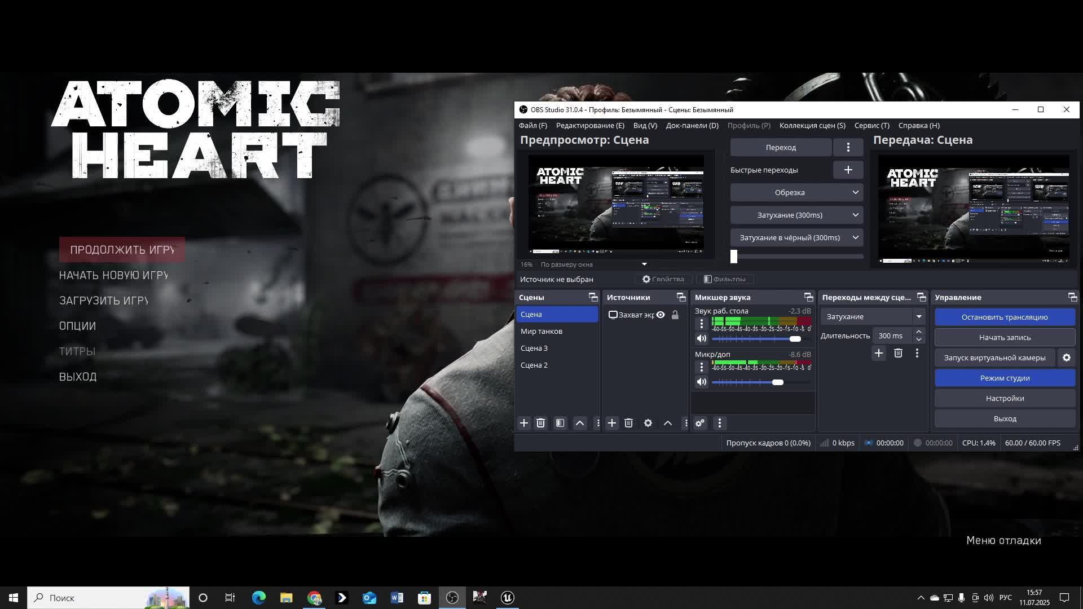Image resolution: width=1083 pixels, height=609 pixels.
Task: Open the Вид (V) menu
Action: click(645, 125)
